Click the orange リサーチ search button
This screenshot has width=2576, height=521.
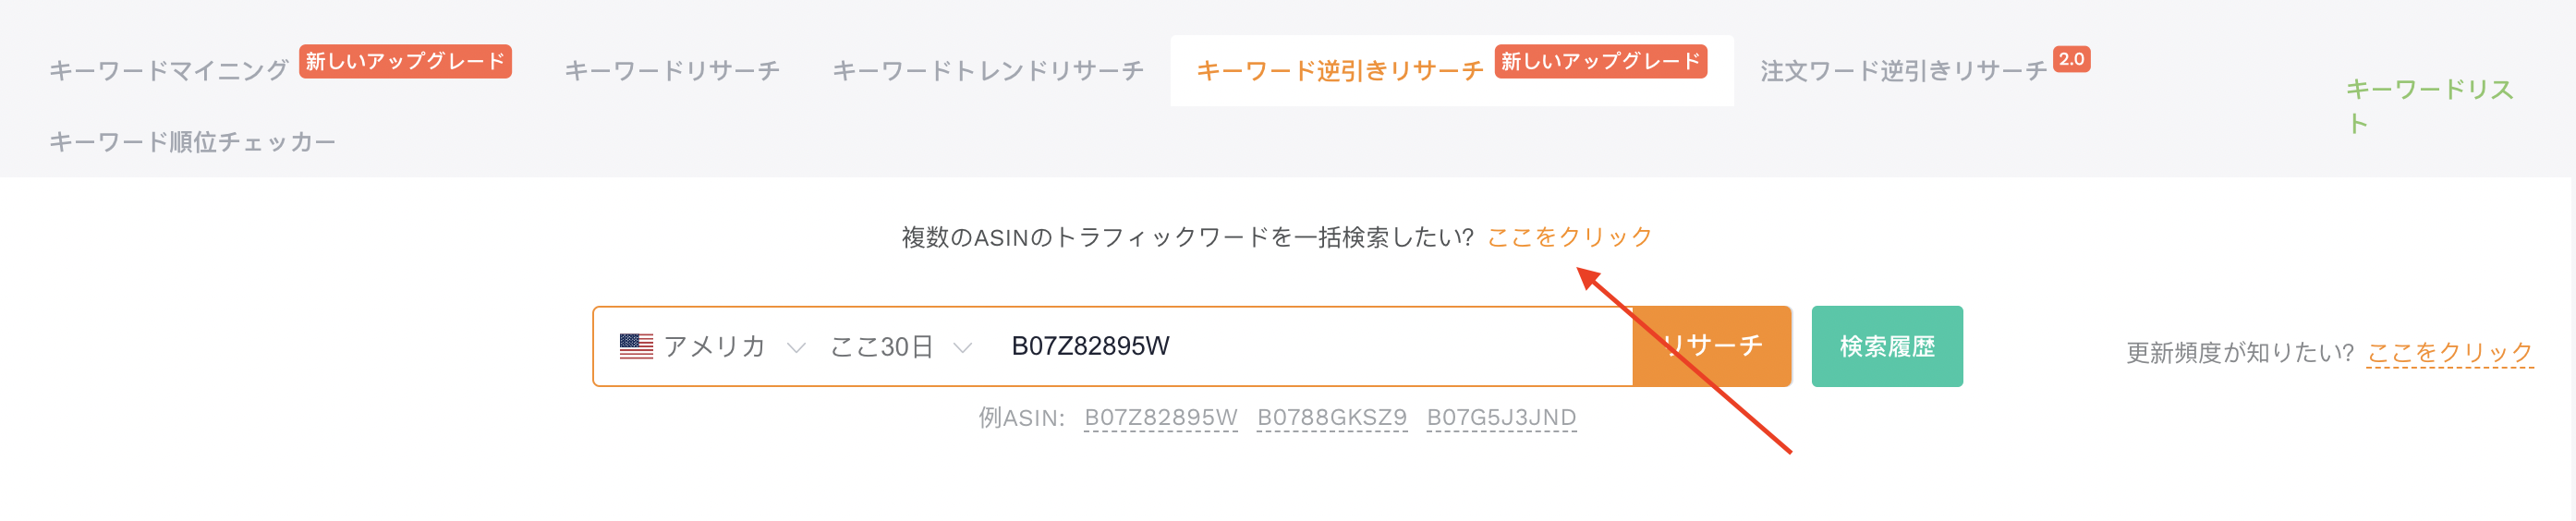pyautogui.click(x=1711, y=346)
